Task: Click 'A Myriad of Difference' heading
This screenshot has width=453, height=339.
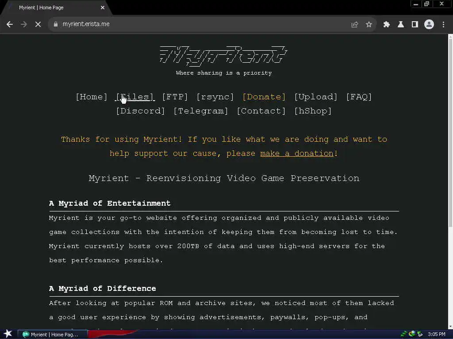Action: 103,289
